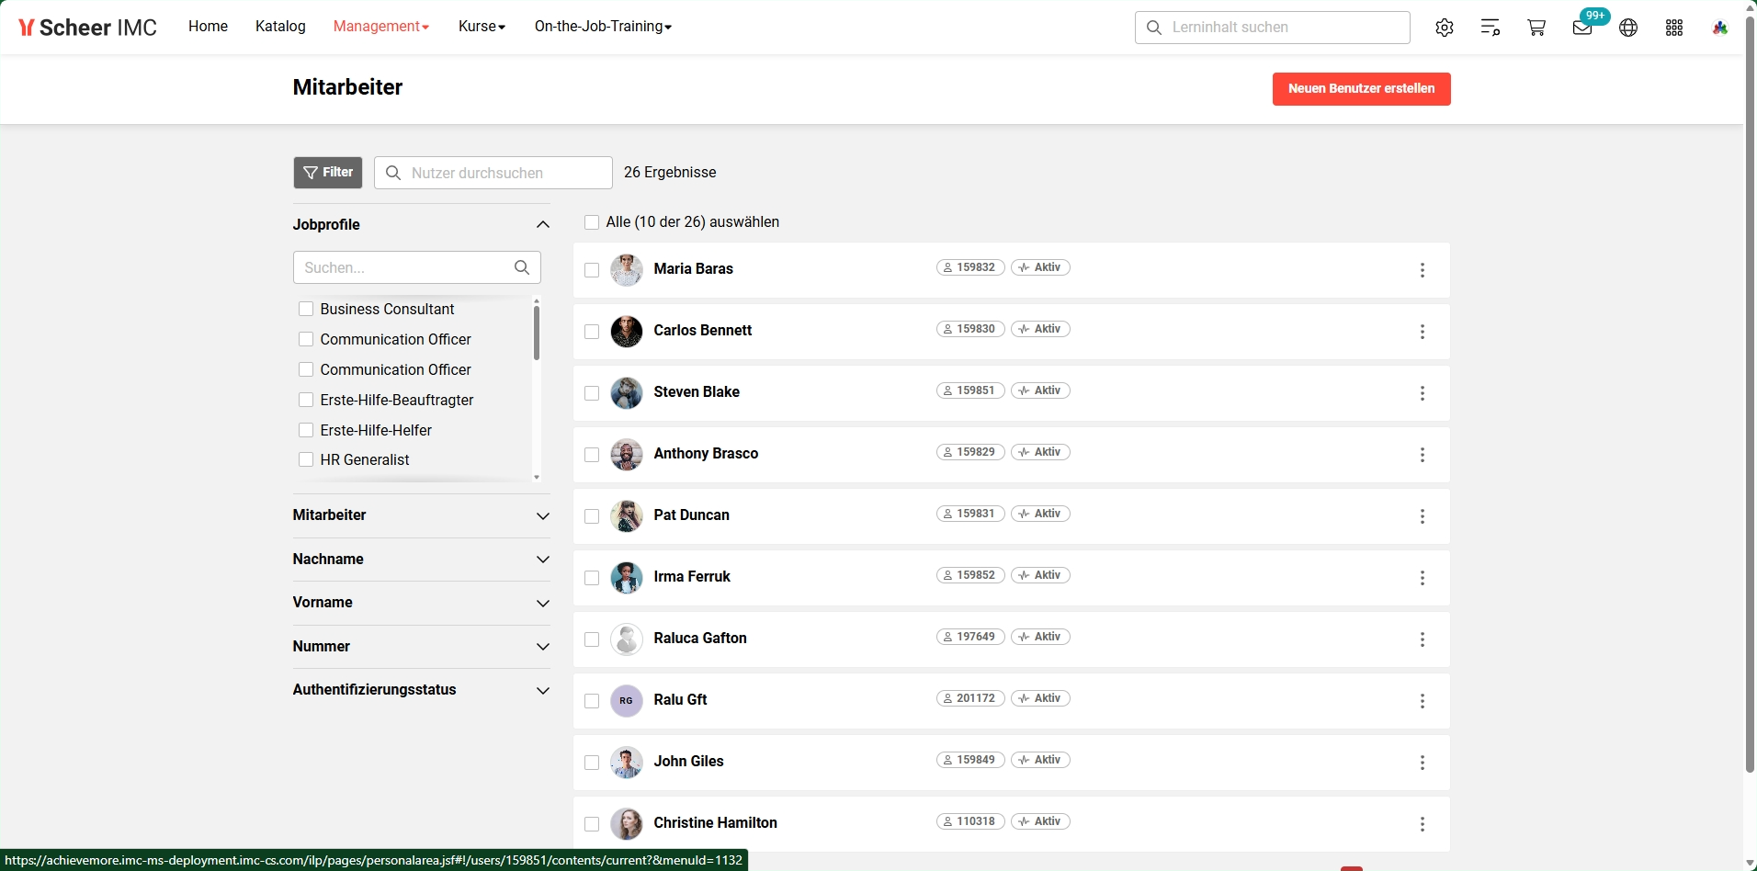The width and height of the screenshot is (1757, 871).
Task: Tick the select all 10 of 26 checkbox
Action: (592, 222)
